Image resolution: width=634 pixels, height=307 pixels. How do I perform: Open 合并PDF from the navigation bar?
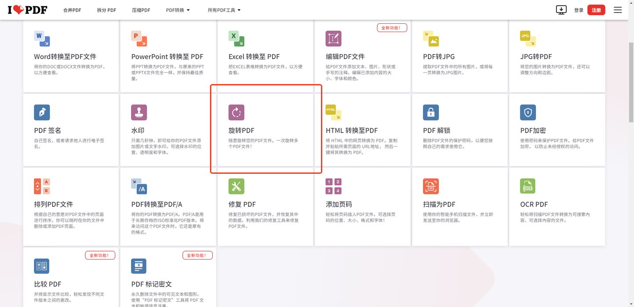72,10
